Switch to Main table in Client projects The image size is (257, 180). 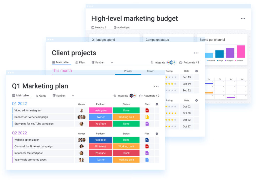point(60,62)
